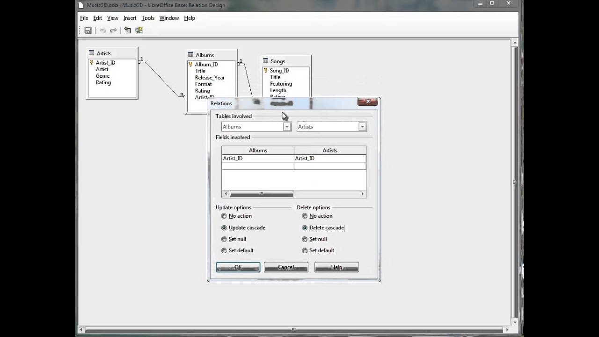Screen dimensions: 599x337
Task: Confirm the relation with OK
Action: [238, 267]
